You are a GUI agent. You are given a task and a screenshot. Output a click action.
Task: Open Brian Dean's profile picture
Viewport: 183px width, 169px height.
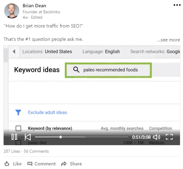click(x=12, y=11)
